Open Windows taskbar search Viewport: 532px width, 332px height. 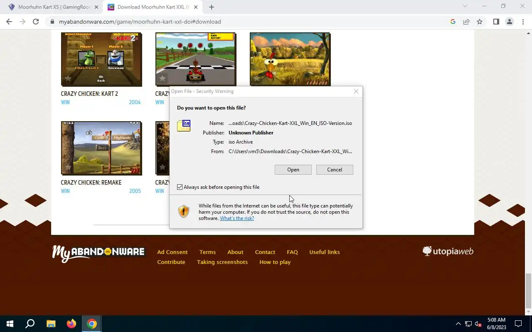[x=30, y=324]
